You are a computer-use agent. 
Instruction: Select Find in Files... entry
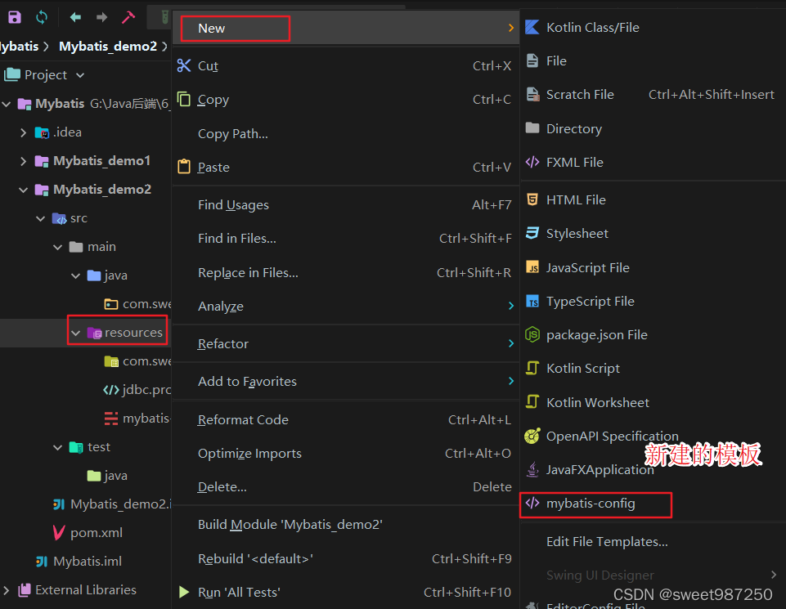[x=346, y=239]
